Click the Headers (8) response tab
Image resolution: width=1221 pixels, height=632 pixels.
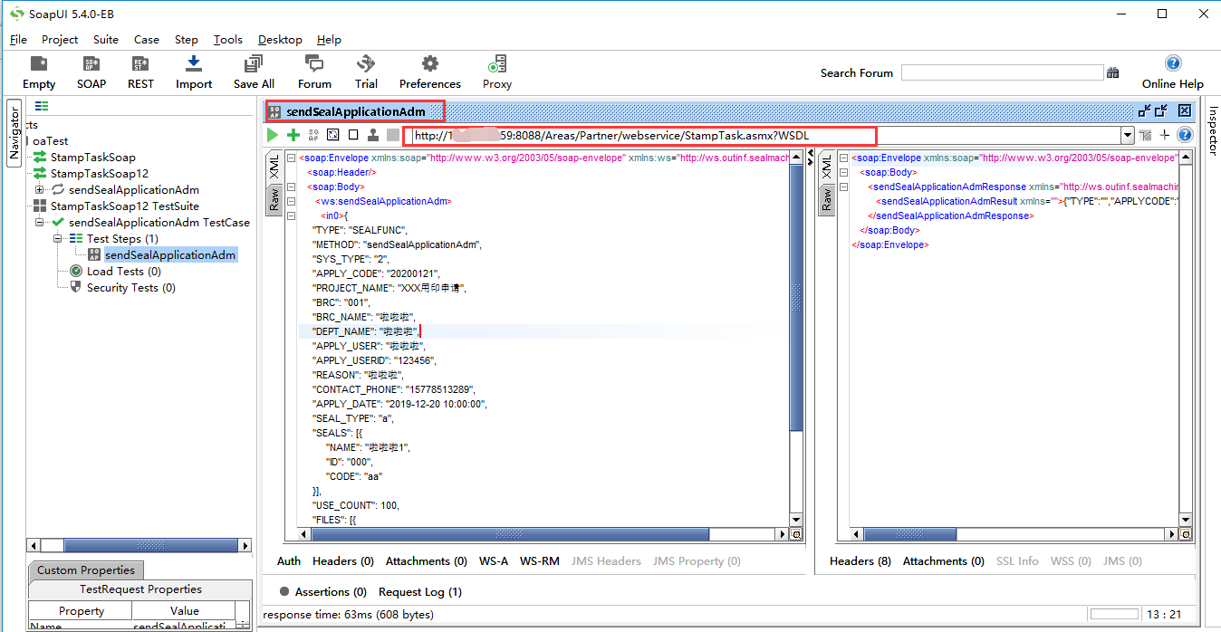coord(859,561)
